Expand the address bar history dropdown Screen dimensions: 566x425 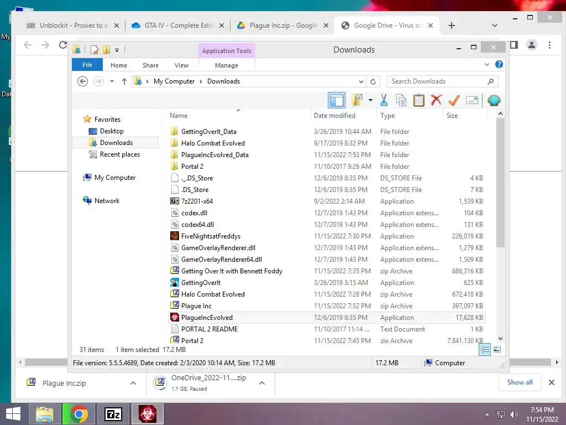pos(361,81)
